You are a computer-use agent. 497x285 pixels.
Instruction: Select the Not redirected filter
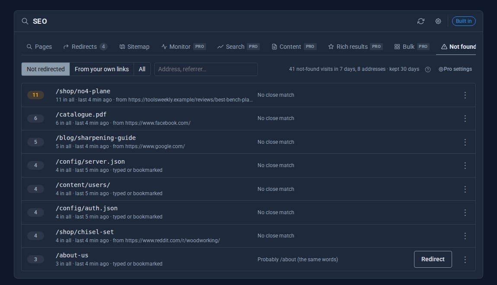(46, 69)
